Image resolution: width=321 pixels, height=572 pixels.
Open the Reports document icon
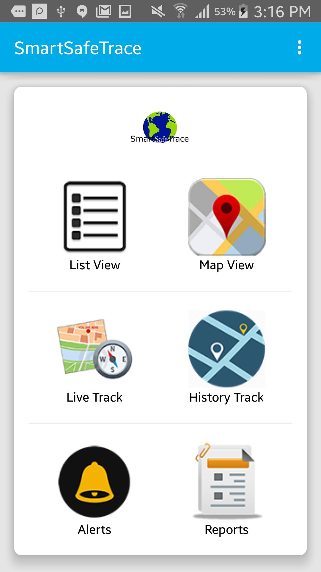coord(227,481)
